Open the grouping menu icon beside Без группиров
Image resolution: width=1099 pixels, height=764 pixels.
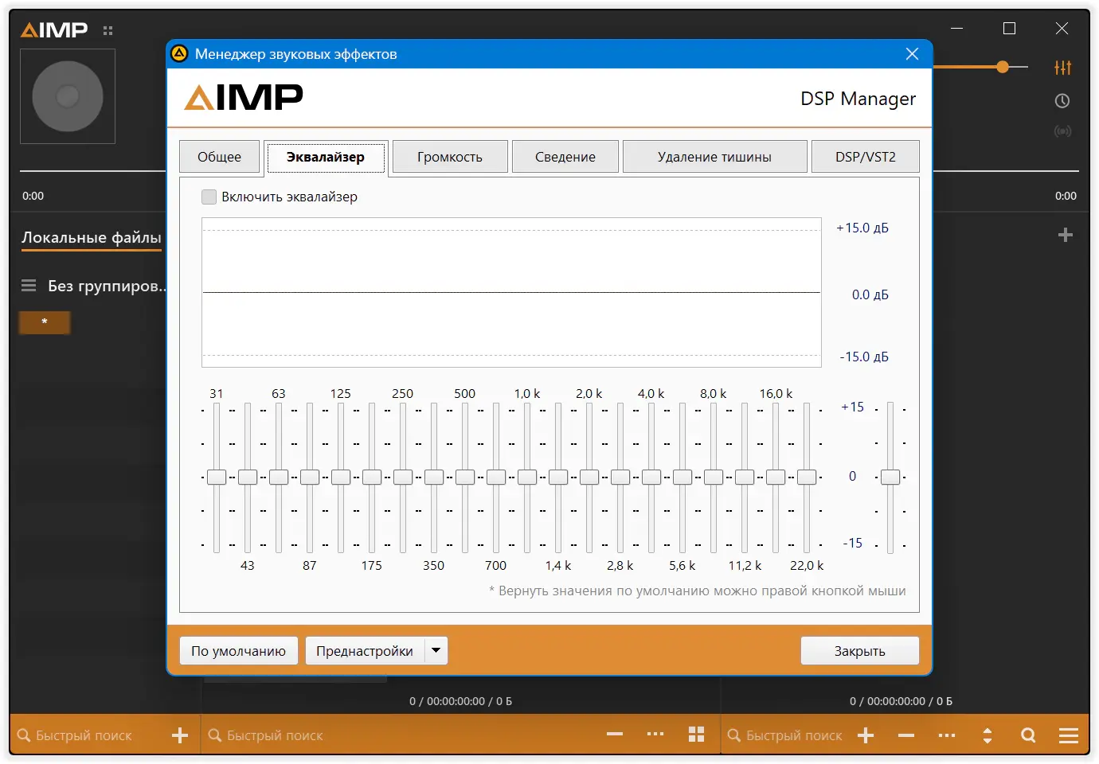click(29, 286)
